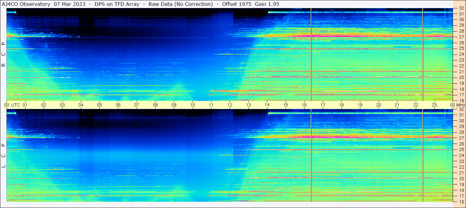Click the 25 MHz label on LCP scale
Viewport: 466px width, 208px height.
tap(461, 149)
